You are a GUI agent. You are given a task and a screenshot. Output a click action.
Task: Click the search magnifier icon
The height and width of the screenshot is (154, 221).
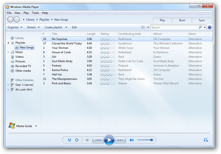click(x=200, y=27)
